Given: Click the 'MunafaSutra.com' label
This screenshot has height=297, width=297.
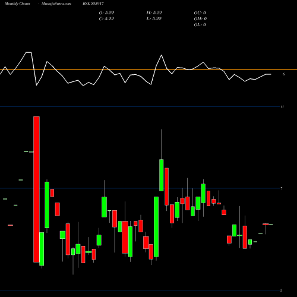Looking at the screenshot, I should [56, 4].
